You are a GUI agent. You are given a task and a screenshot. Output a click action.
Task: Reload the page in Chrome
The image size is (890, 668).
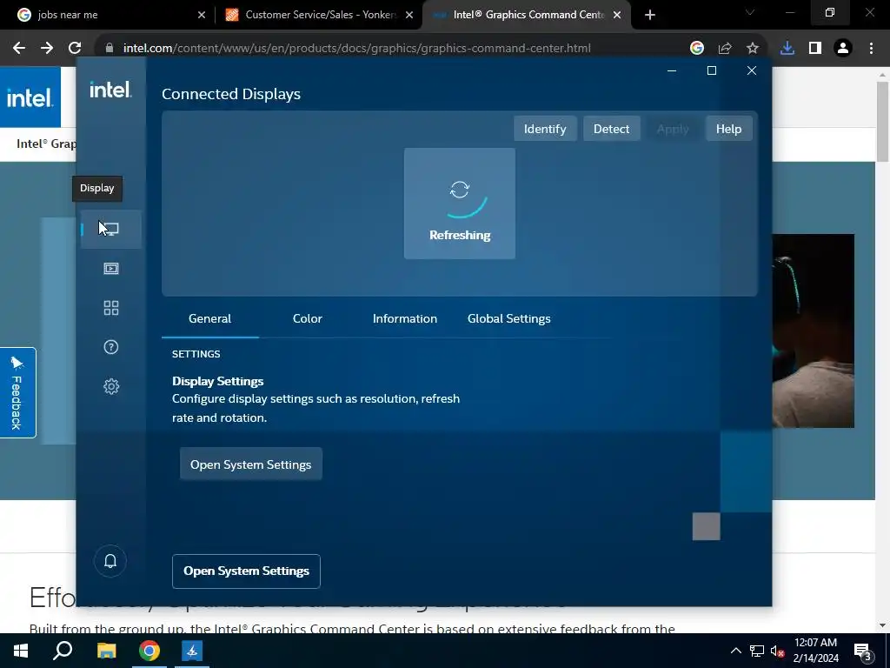click(75, 49)
